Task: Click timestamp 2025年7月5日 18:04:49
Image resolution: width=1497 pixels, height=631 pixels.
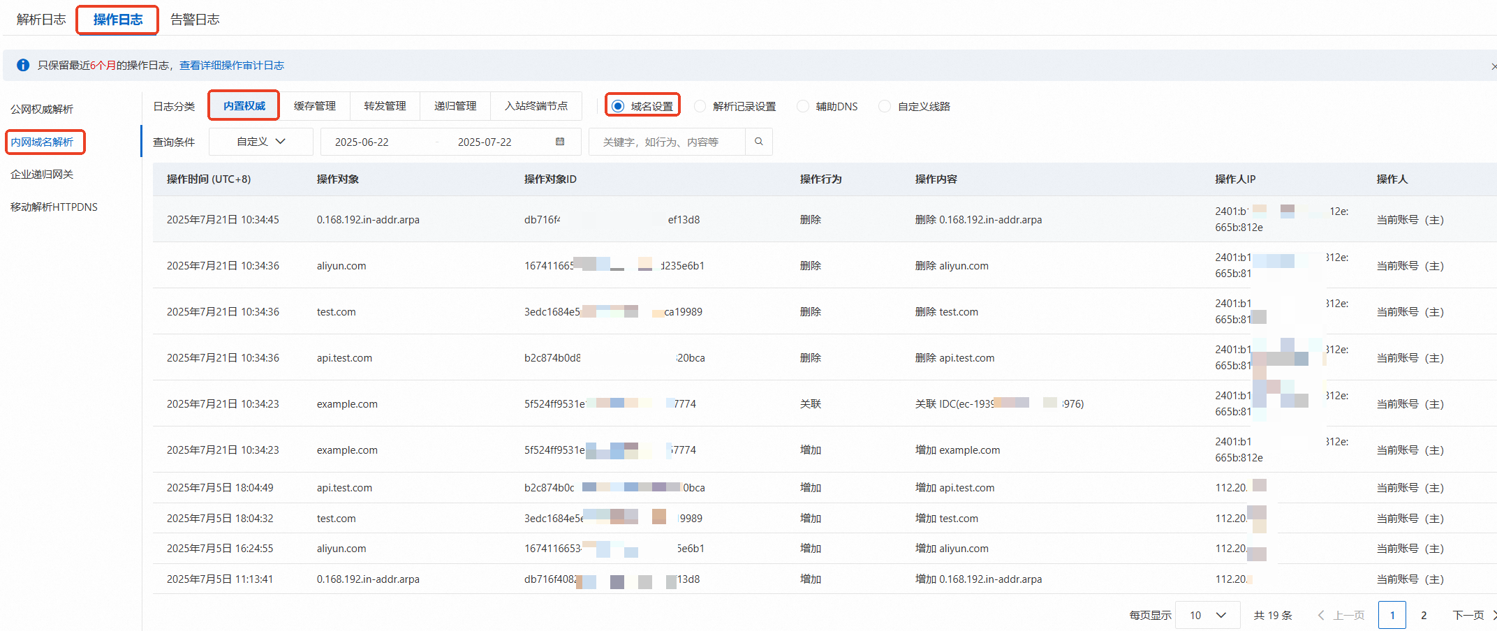Action: (220, 487)
